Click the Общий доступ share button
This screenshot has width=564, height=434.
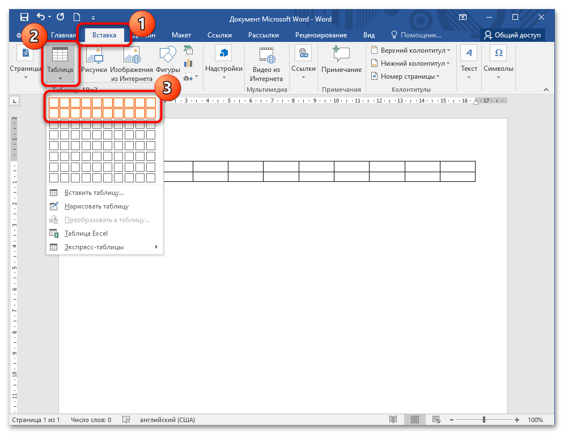[512, 35]
